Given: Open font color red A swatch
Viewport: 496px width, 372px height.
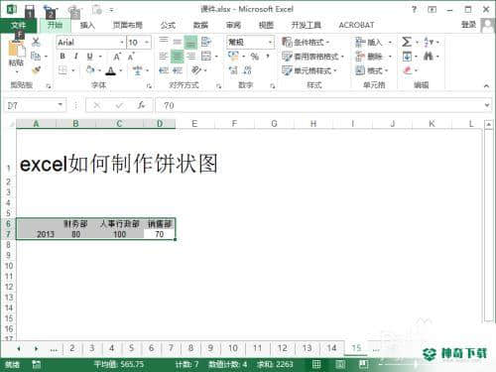Looking at the screenshot, I should (111, 70).
